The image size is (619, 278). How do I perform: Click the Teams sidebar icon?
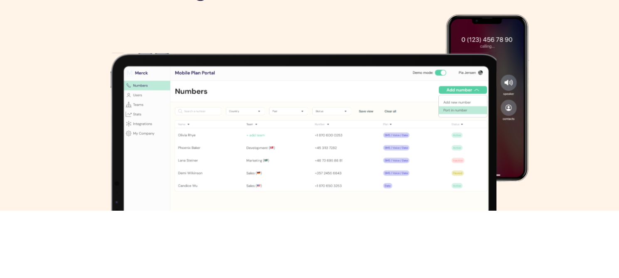coord(129,104)
